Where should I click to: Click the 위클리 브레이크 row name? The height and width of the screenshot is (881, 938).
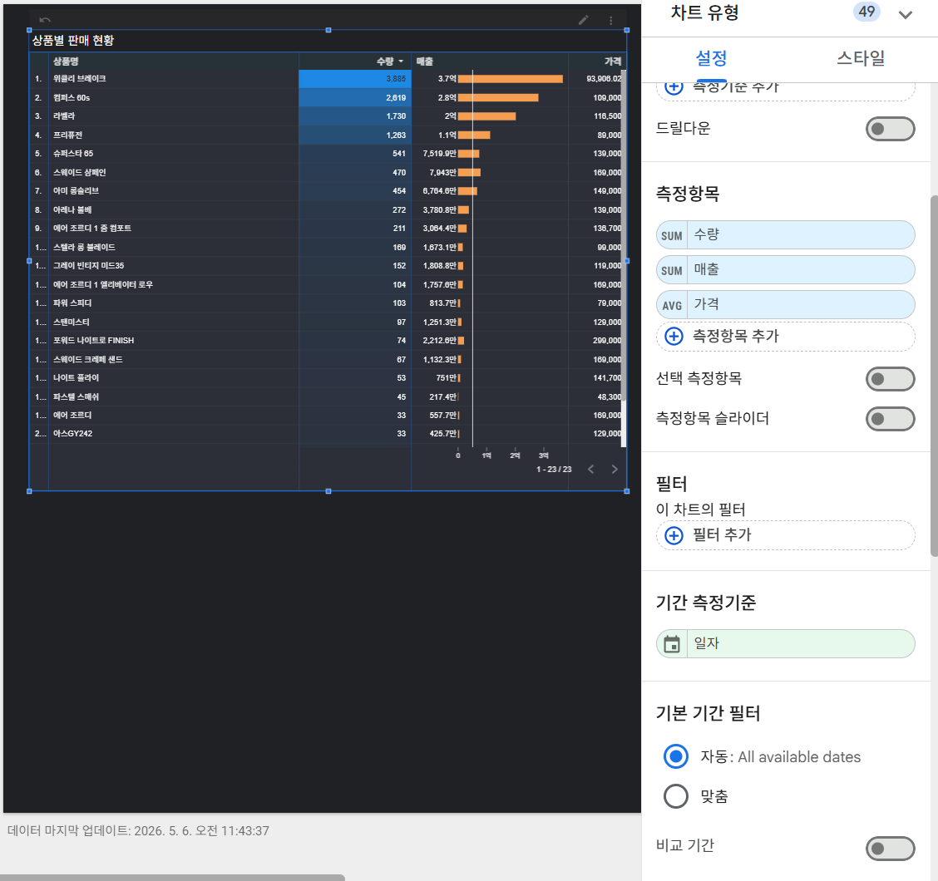point(80,79)
